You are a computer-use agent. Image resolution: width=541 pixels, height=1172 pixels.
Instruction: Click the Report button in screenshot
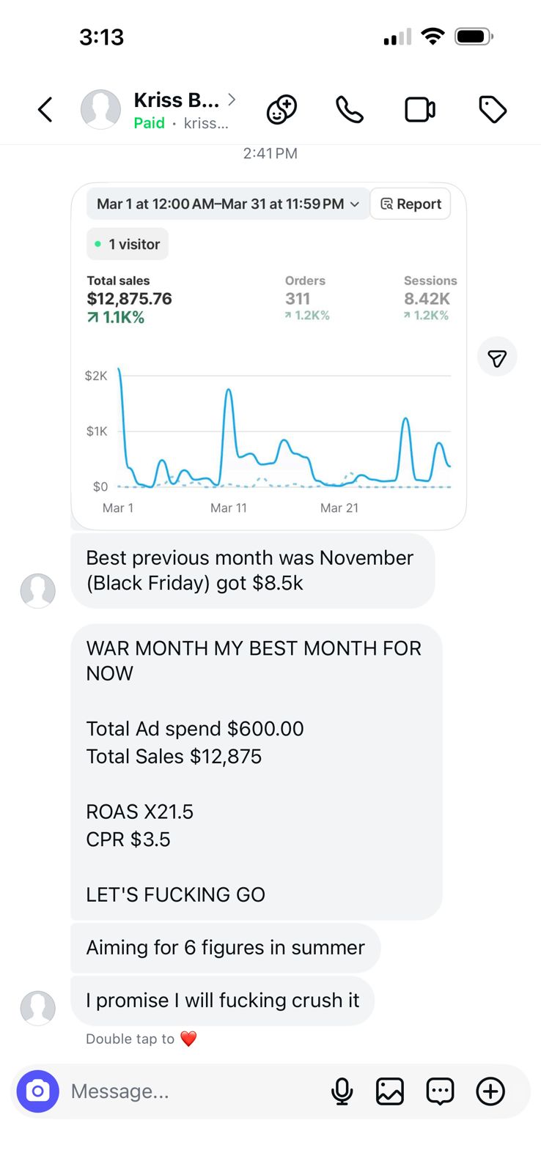pyautogui.click(x=411, y=204)
